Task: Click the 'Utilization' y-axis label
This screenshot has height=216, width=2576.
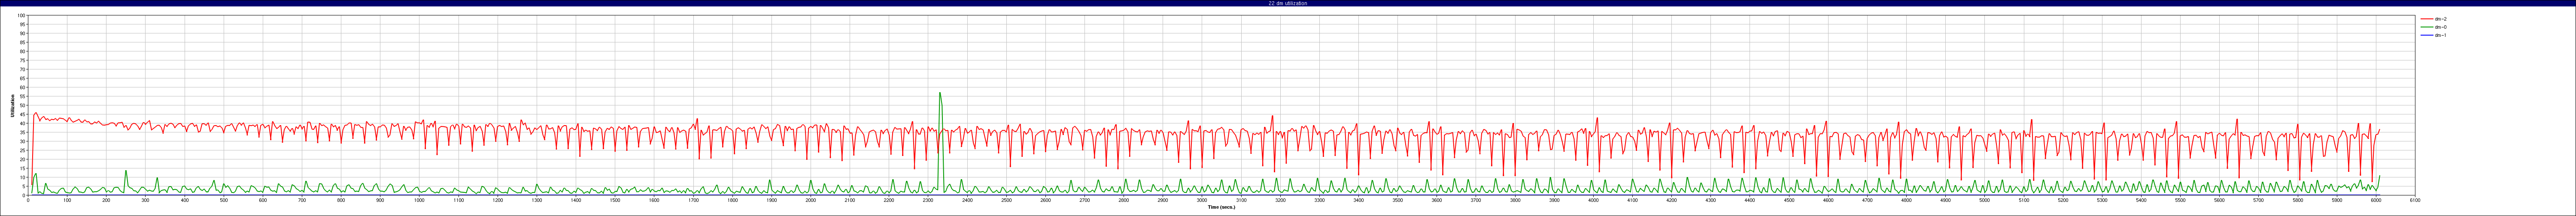Action: [x=13, y=105]
